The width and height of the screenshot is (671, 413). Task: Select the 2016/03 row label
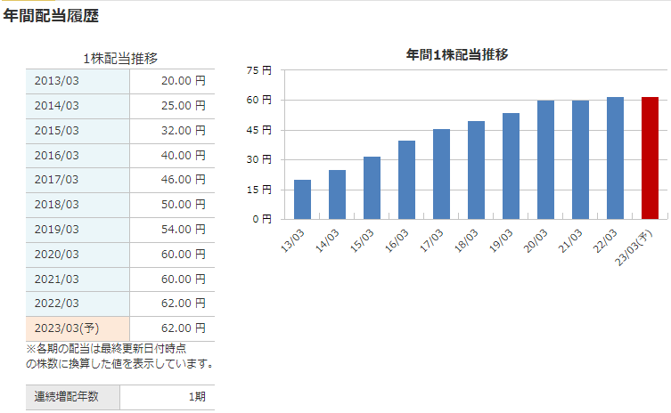57,155
